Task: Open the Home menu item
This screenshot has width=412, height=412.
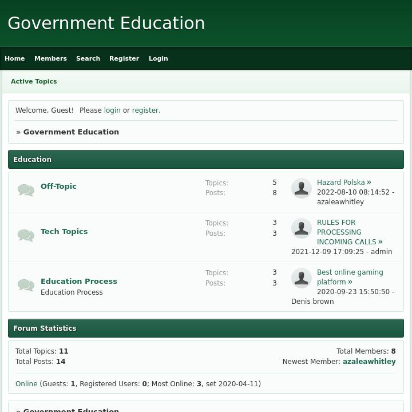Action: [15, 58]
